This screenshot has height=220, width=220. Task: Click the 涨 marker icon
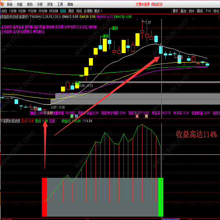point(137,116)
